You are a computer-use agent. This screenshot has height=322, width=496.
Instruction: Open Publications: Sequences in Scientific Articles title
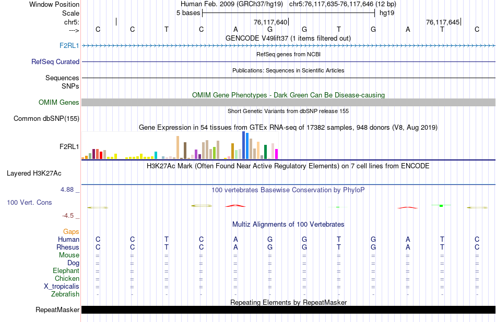click(288, 70)
